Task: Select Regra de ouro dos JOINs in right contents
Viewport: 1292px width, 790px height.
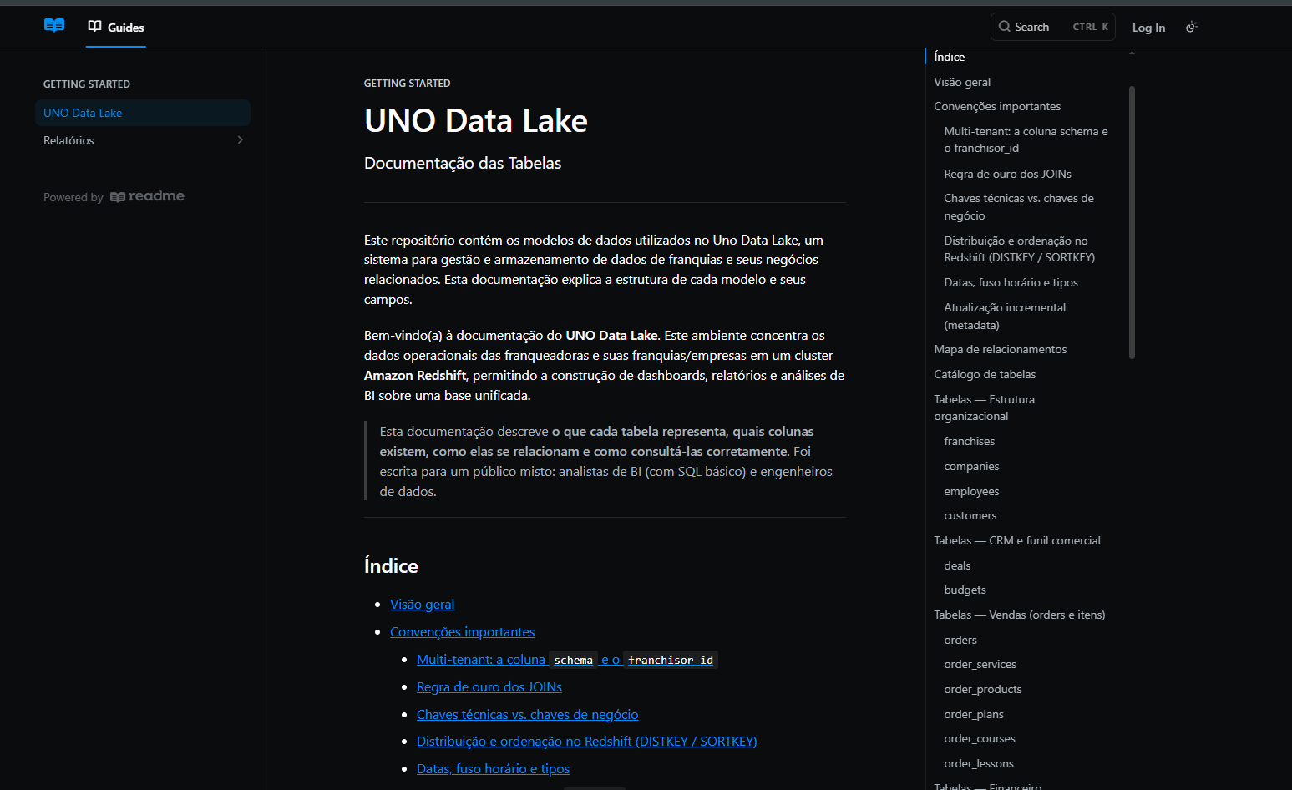Action: 1007,174
